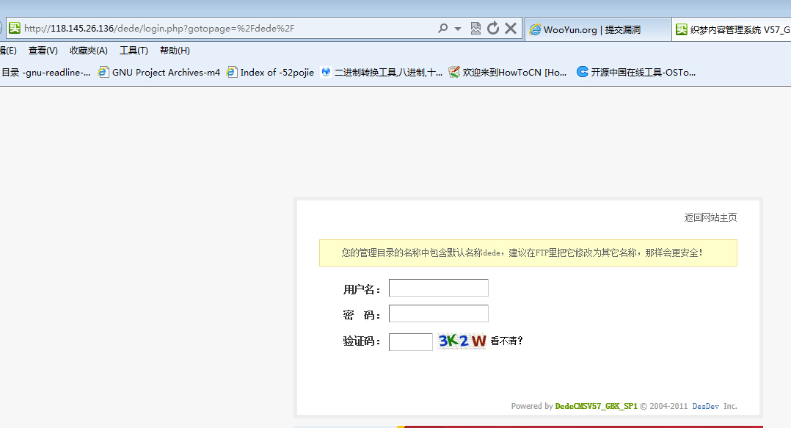Open the 帮助(H) menu
791x428 pixels.
(x=175, y=51)
